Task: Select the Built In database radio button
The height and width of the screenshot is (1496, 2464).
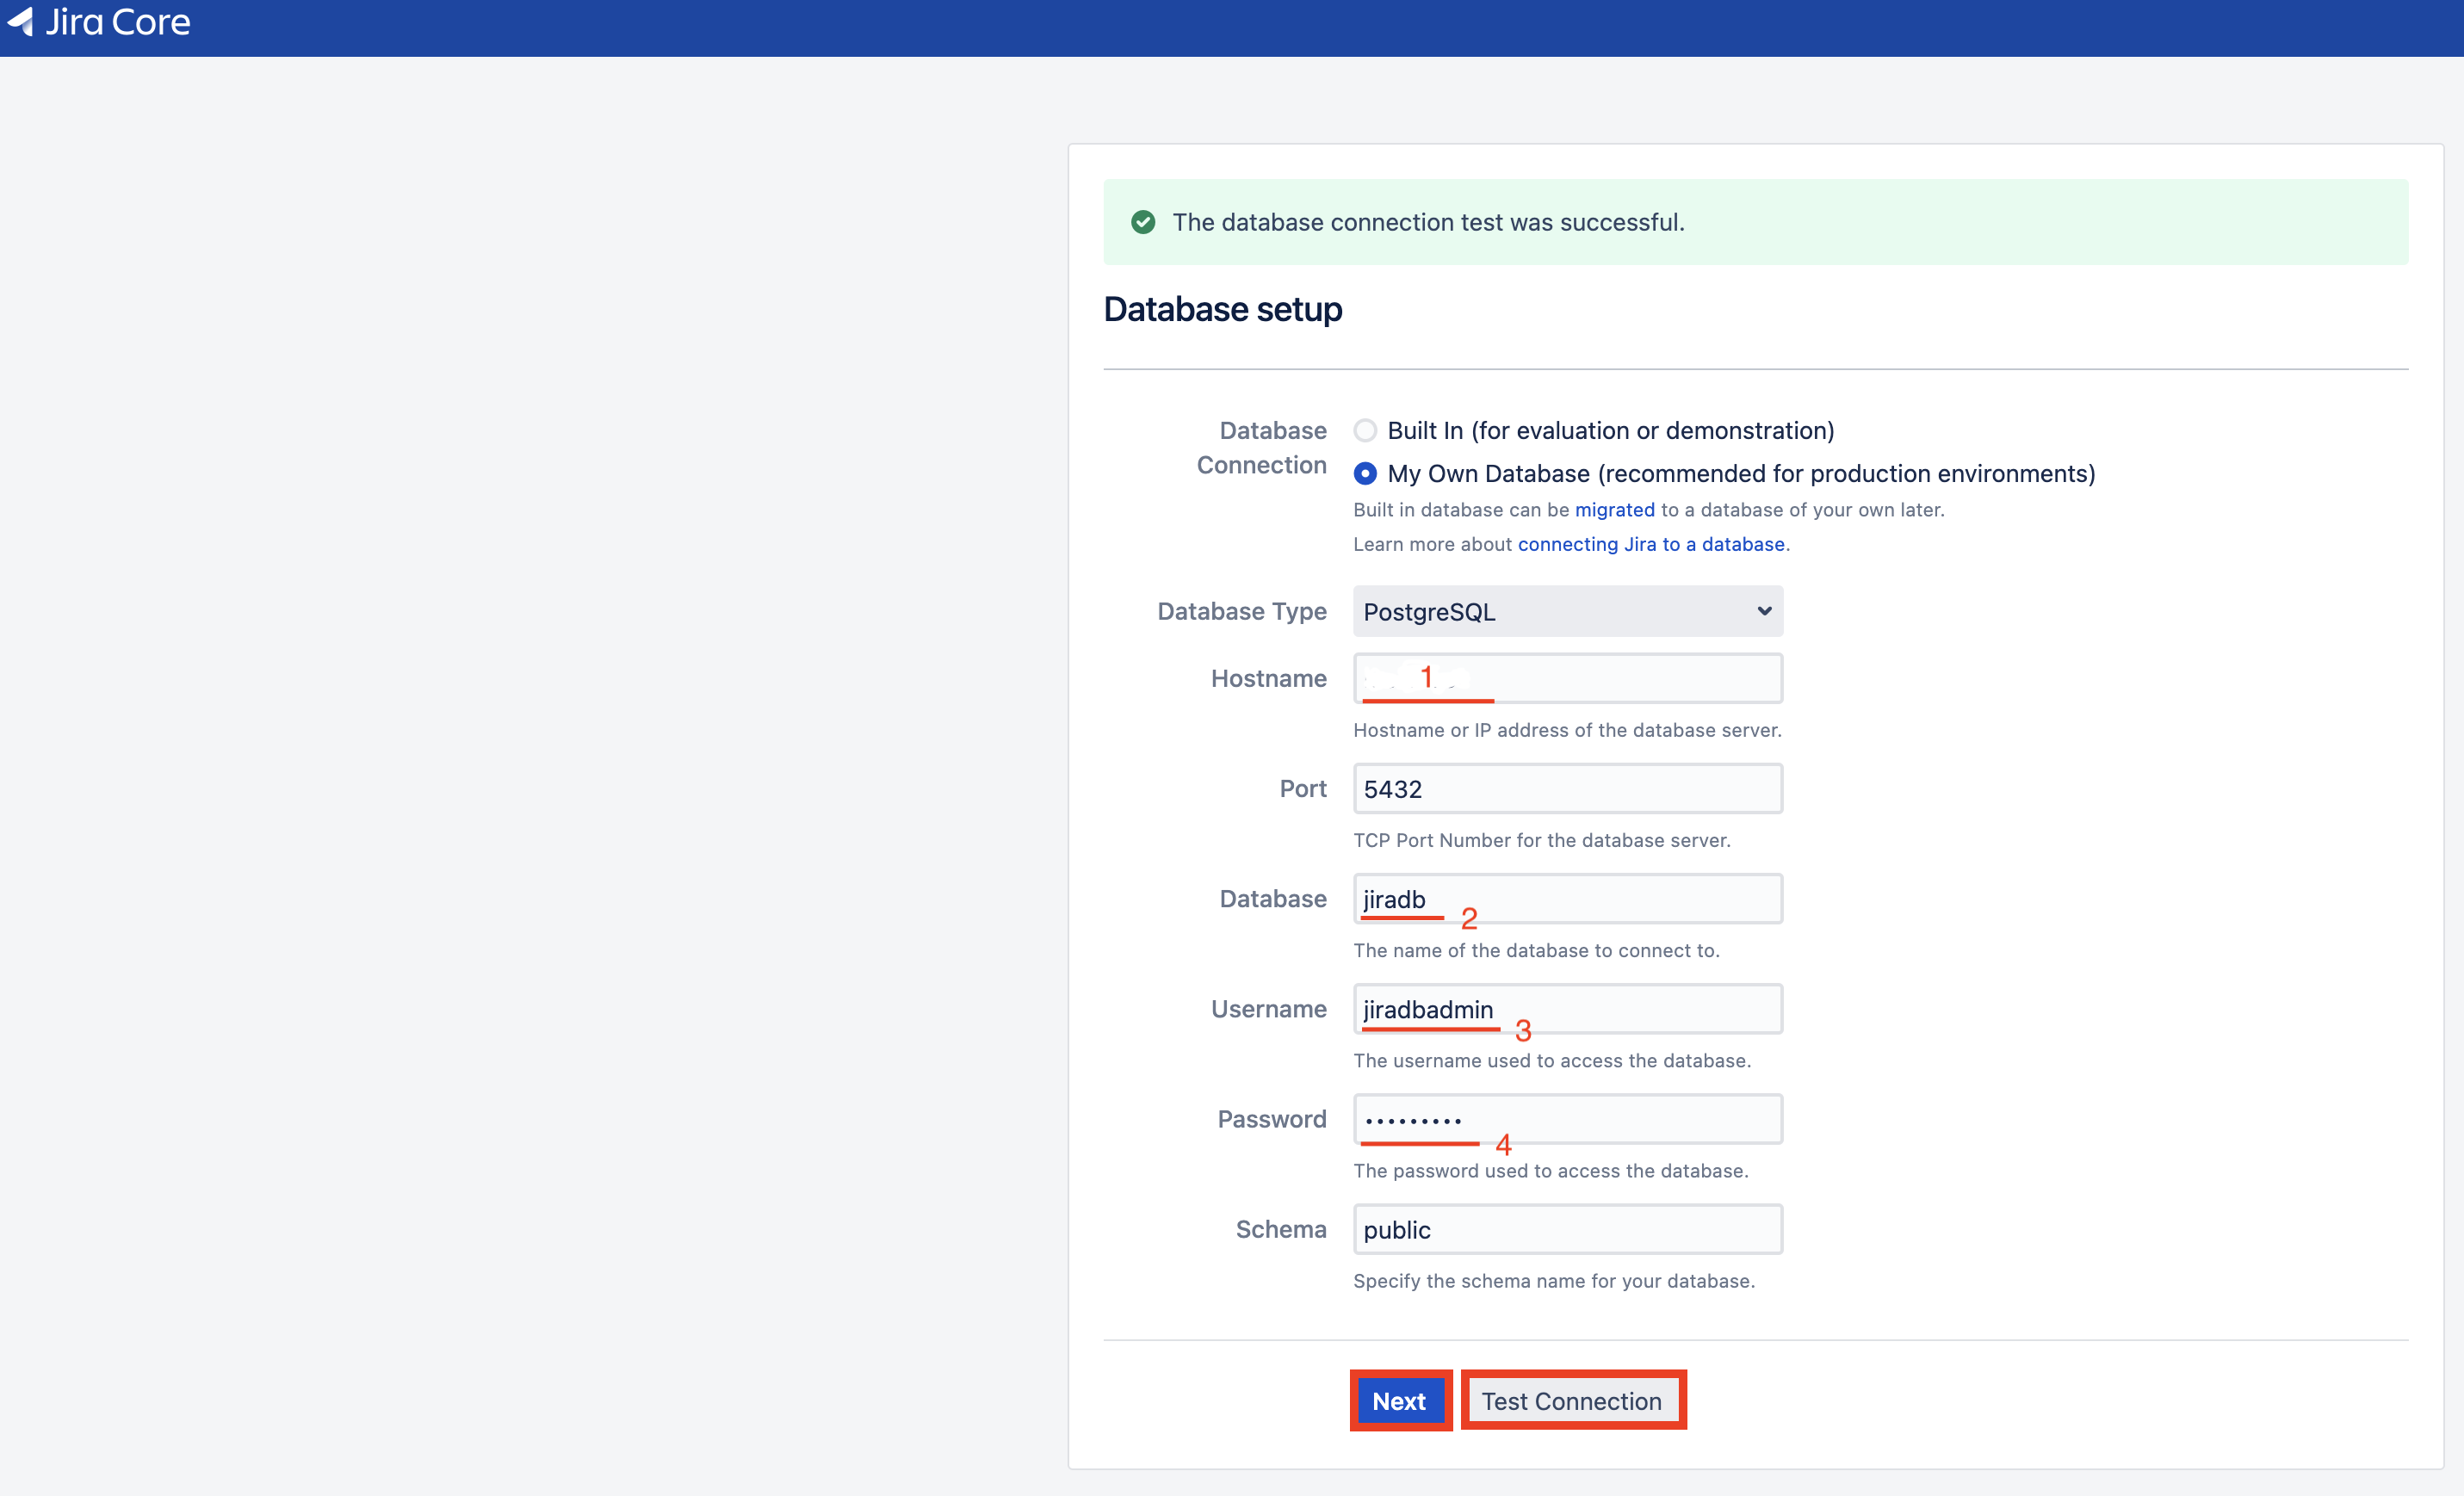Action: pyautogui.click(x=1365, y=431)
